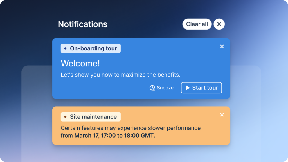
Task: Dismiss the Site maintenance notification
Action: coord(222,115)
